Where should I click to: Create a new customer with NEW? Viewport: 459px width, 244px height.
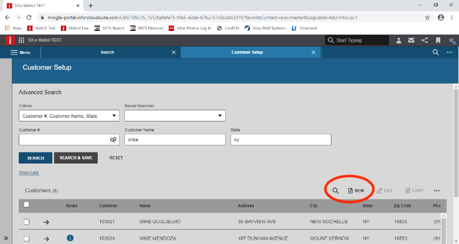[356, 191]
